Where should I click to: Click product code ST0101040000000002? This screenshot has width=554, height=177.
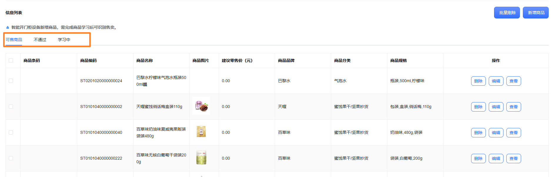101,107
